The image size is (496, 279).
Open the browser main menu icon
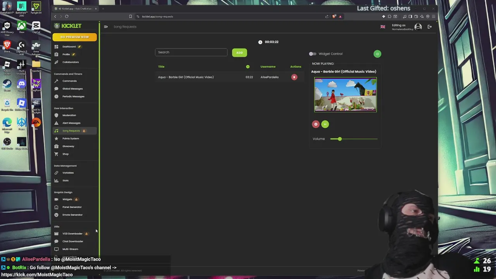point(434,16)
